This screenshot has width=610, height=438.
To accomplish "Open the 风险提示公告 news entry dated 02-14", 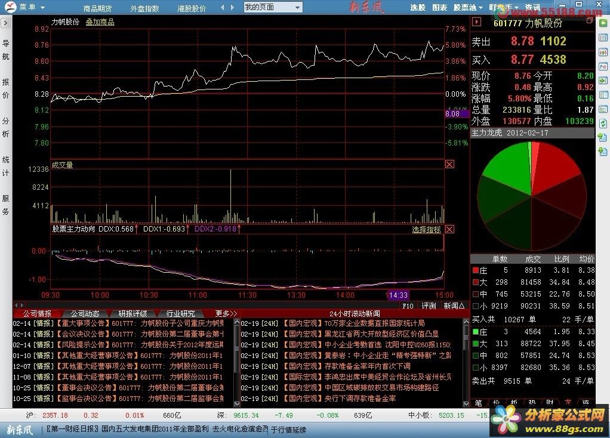I will click(118, 345).
